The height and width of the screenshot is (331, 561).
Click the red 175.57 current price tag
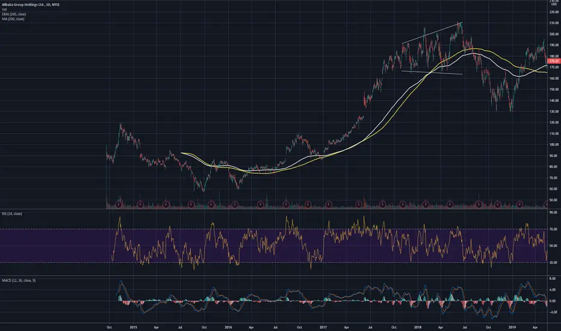[554, 61]
